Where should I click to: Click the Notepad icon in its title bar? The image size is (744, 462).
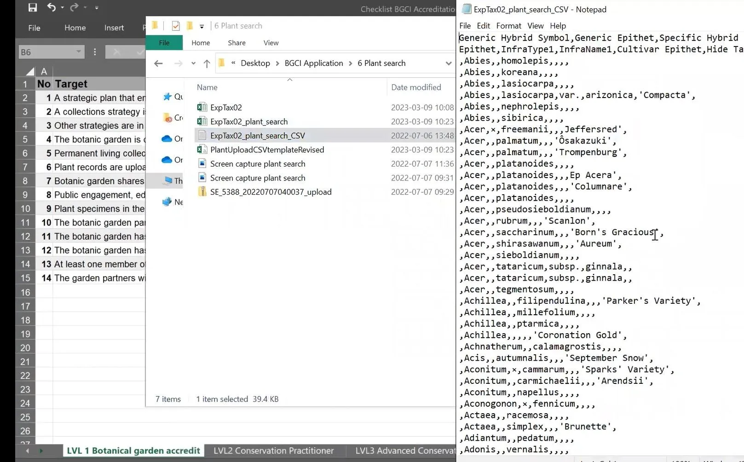pos(466,9)
